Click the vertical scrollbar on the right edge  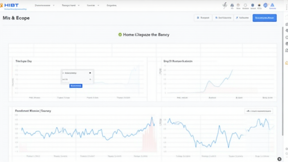[x=283, y=56]
